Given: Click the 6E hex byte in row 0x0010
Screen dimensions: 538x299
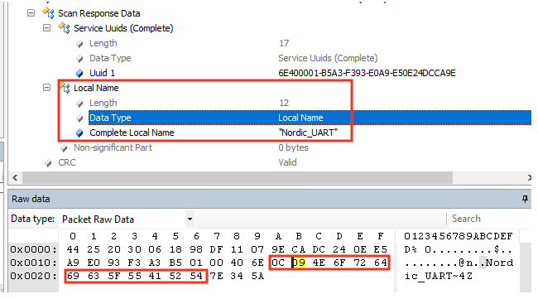Looking at the screenshot, I should point(257,263).
